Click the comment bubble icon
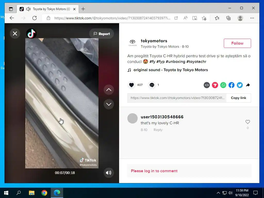This screenshot has width=264, height=198. [x=152, y=85]
